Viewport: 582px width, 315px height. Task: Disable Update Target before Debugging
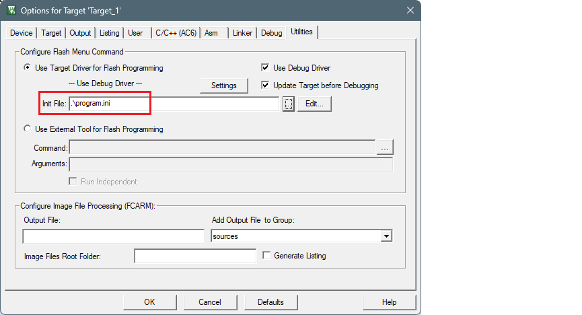tap(265, 85)
